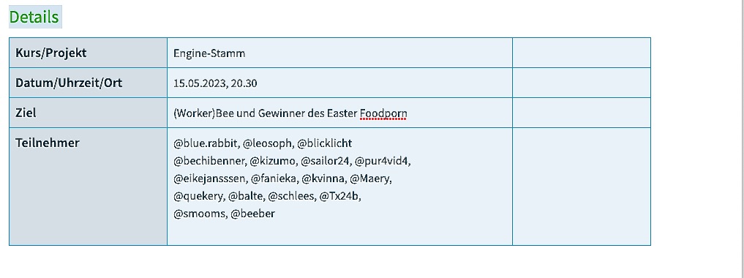Click the Details heading

tap(34, 17)
